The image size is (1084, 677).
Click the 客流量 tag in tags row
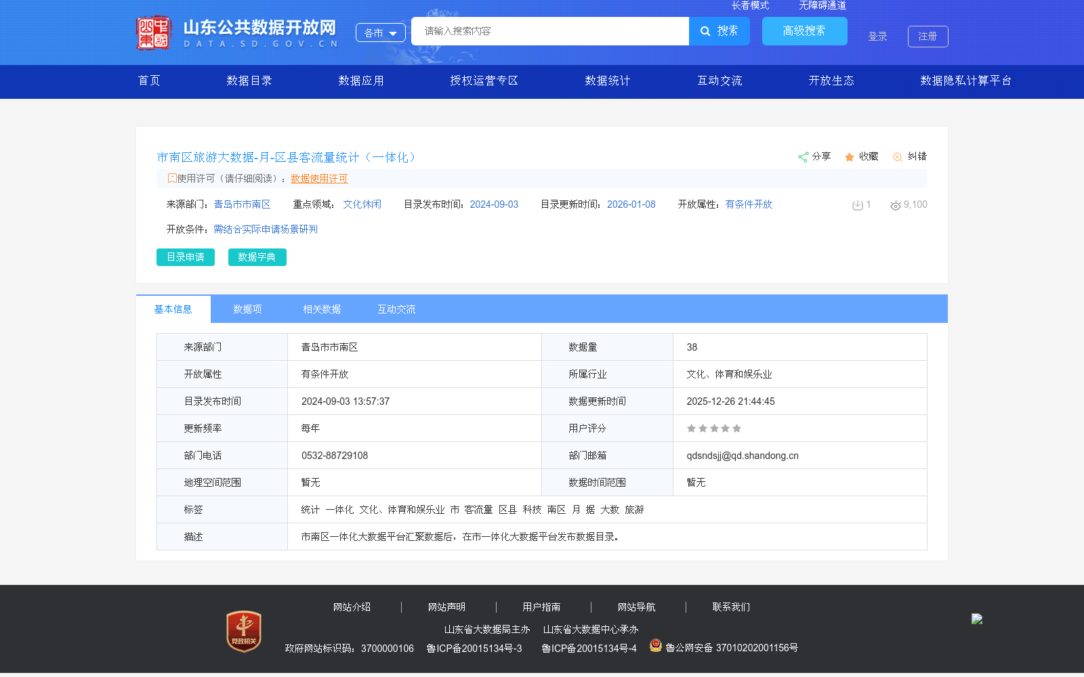pos(478,510)
